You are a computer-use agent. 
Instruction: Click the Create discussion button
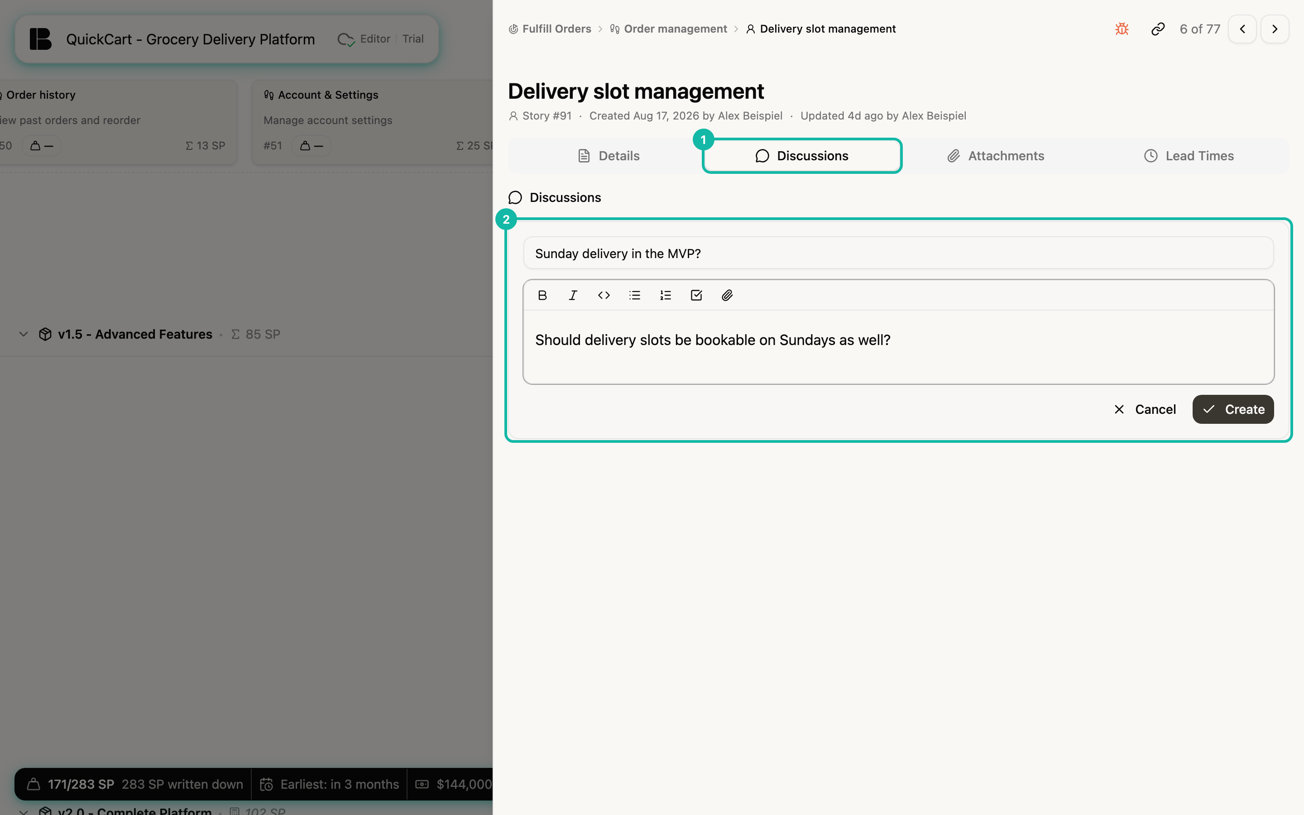click(1233, 409)
